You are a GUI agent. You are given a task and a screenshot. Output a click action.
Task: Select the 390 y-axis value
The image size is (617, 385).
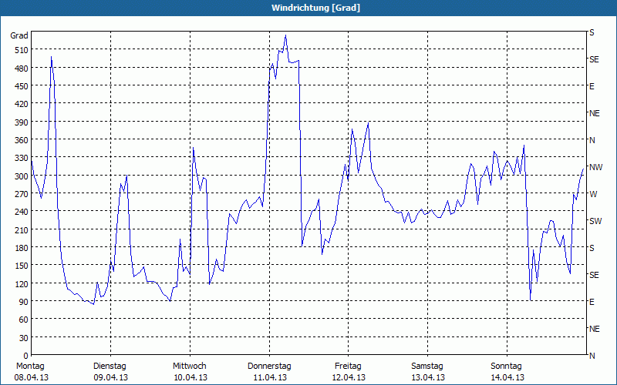(x=22, y=122)
